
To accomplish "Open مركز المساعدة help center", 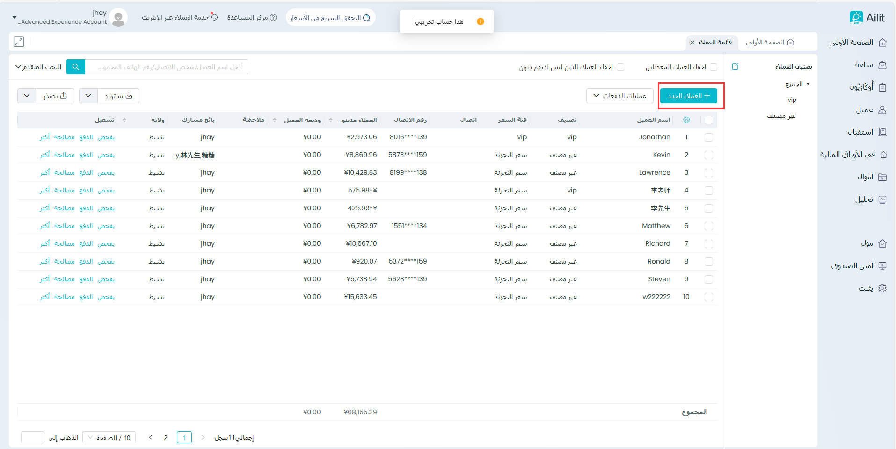I will [252, 18].
